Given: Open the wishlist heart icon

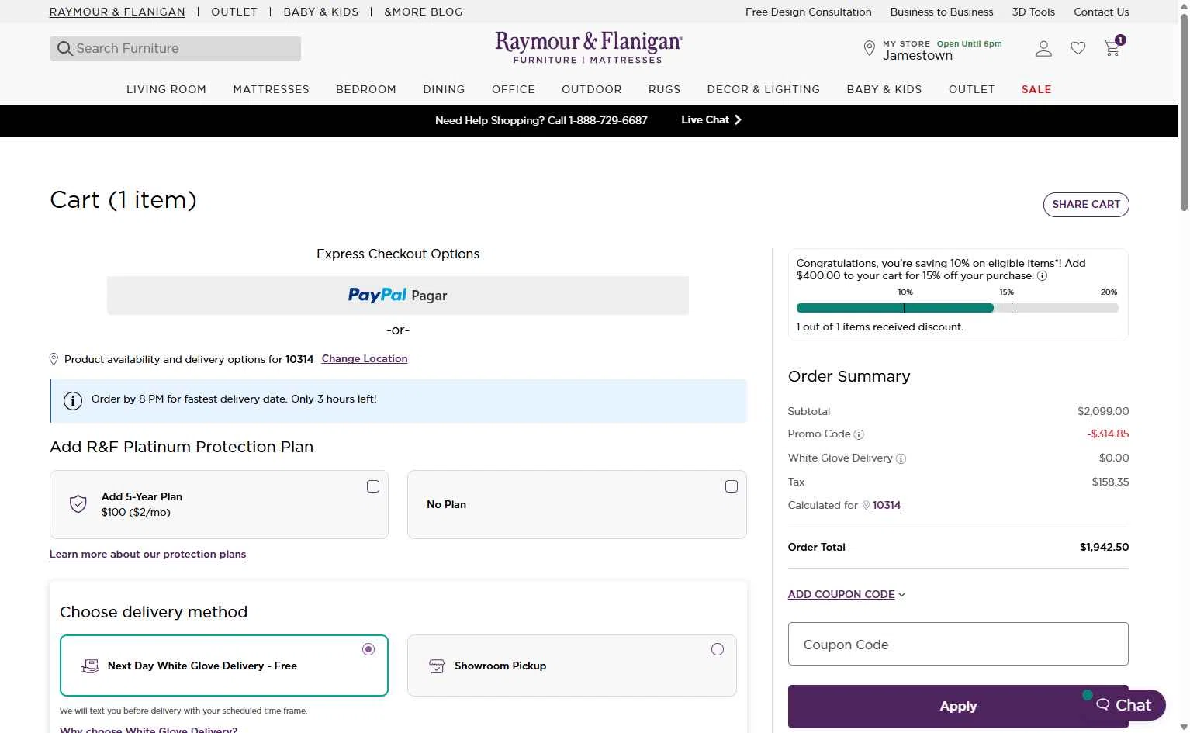Looking at the screenshot, I should tap(1078, 49).
